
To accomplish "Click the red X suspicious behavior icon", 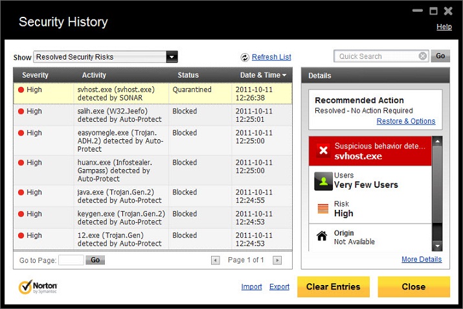I will tap(323, 151).
